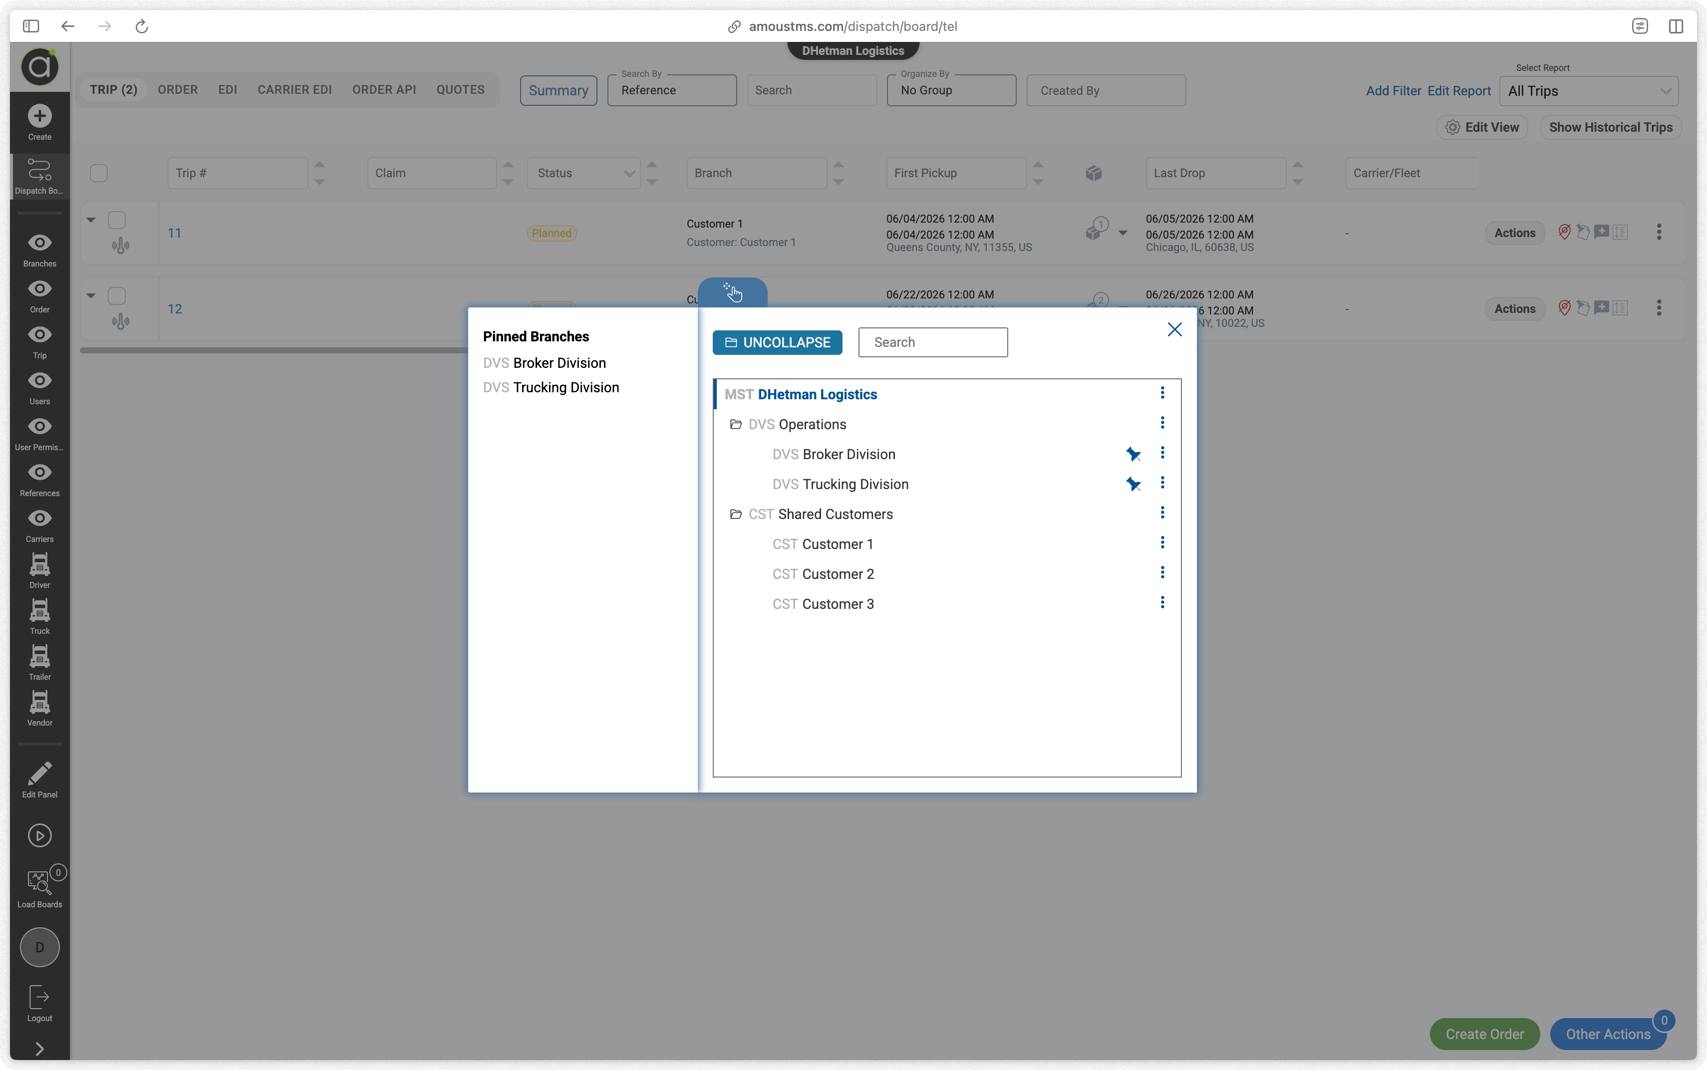Open User Permissions in sidebar

pos(39,435)
